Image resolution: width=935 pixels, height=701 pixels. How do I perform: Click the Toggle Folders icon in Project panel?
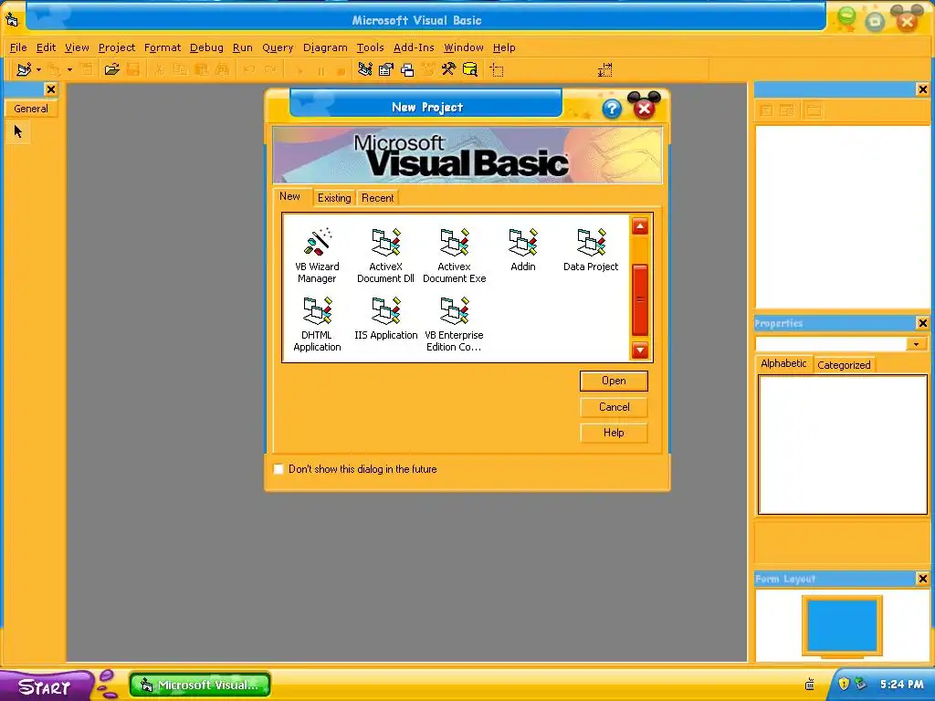(814, 110)
